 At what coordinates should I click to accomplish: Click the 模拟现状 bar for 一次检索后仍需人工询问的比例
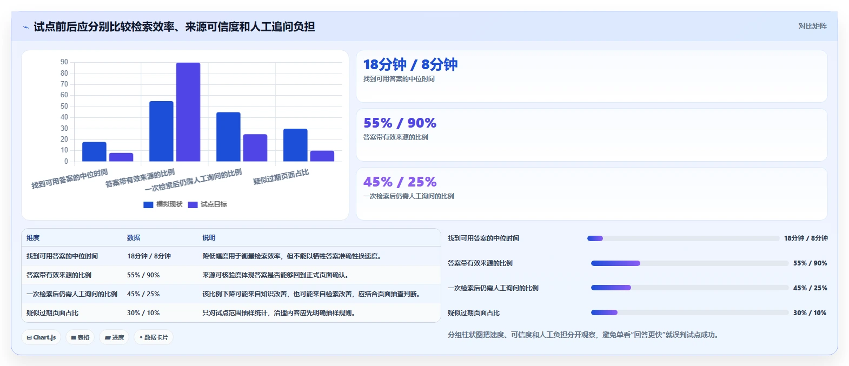click(x=228, y=137)
